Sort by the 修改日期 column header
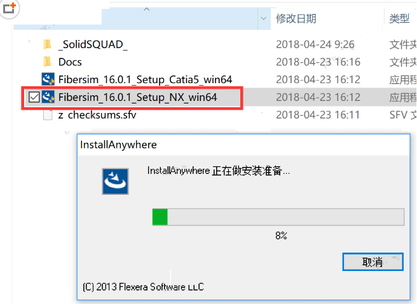The height and width of the screenshot is (304, 417). pos(296,18)
